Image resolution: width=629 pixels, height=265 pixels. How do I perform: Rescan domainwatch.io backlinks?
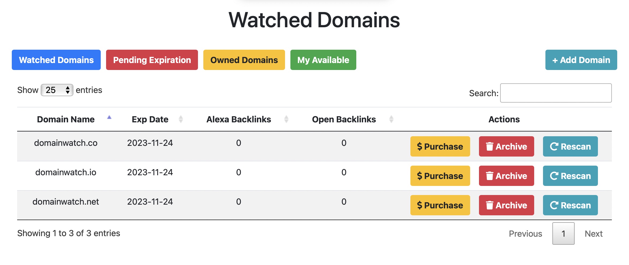[x=570, y=176]
